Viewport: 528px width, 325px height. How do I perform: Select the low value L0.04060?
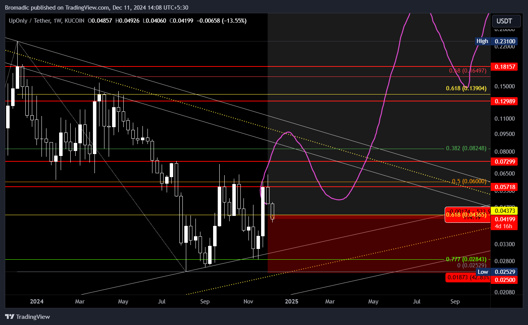point(154,20)
